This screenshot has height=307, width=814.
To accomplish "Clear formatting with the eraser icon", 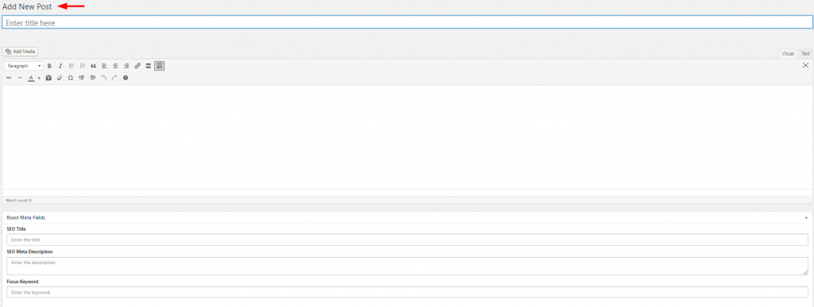I will (x=59, y=78).
